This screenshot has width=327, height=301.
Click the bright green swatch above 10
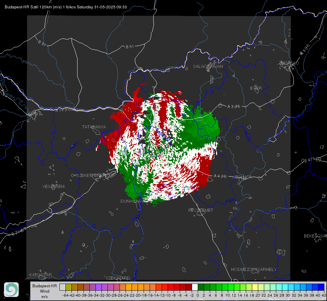click(x=231, y=287)
